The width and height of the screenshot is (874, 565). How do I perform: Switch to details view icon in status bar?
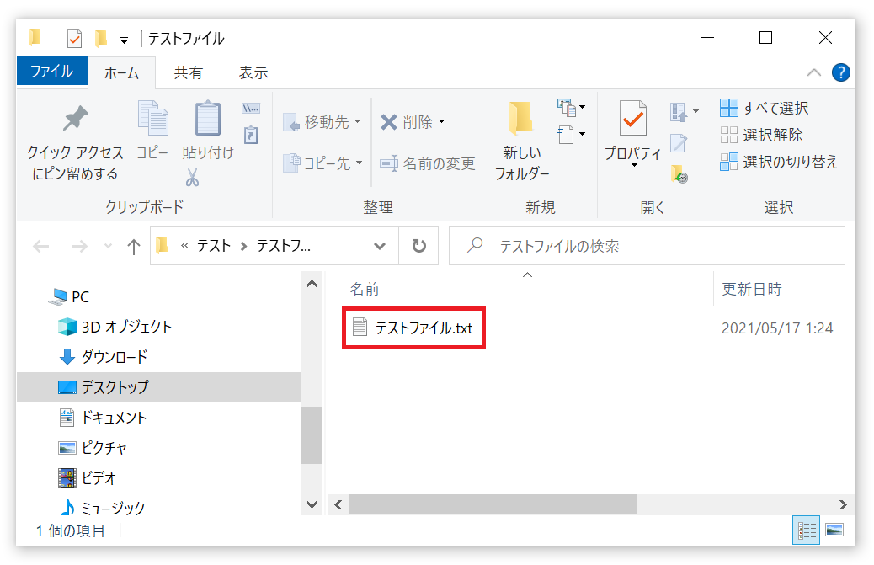click(x=807, y=530)
